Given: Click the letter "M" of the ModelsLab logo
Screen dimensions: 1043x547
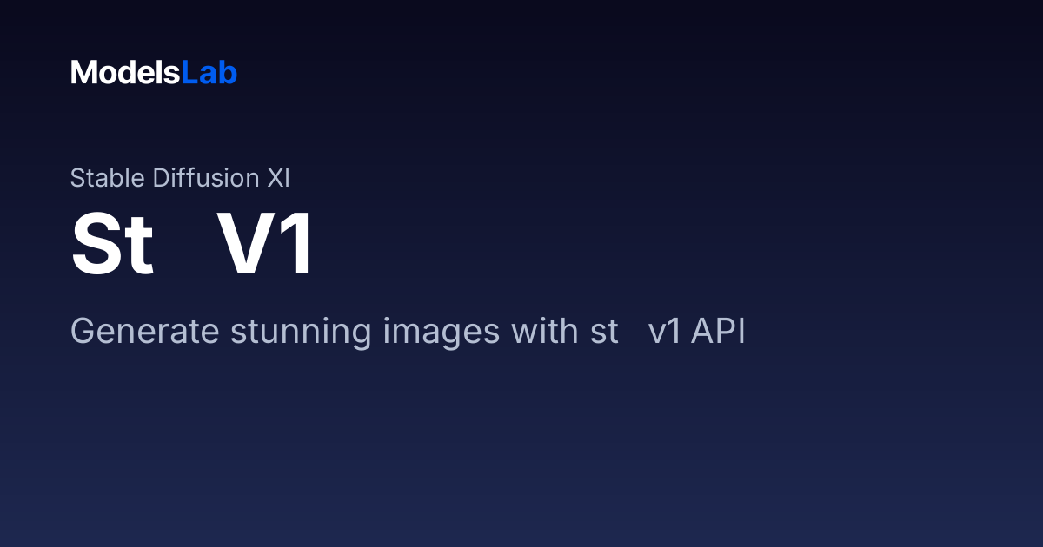Looking at the screenshot, I should point(83,73).
